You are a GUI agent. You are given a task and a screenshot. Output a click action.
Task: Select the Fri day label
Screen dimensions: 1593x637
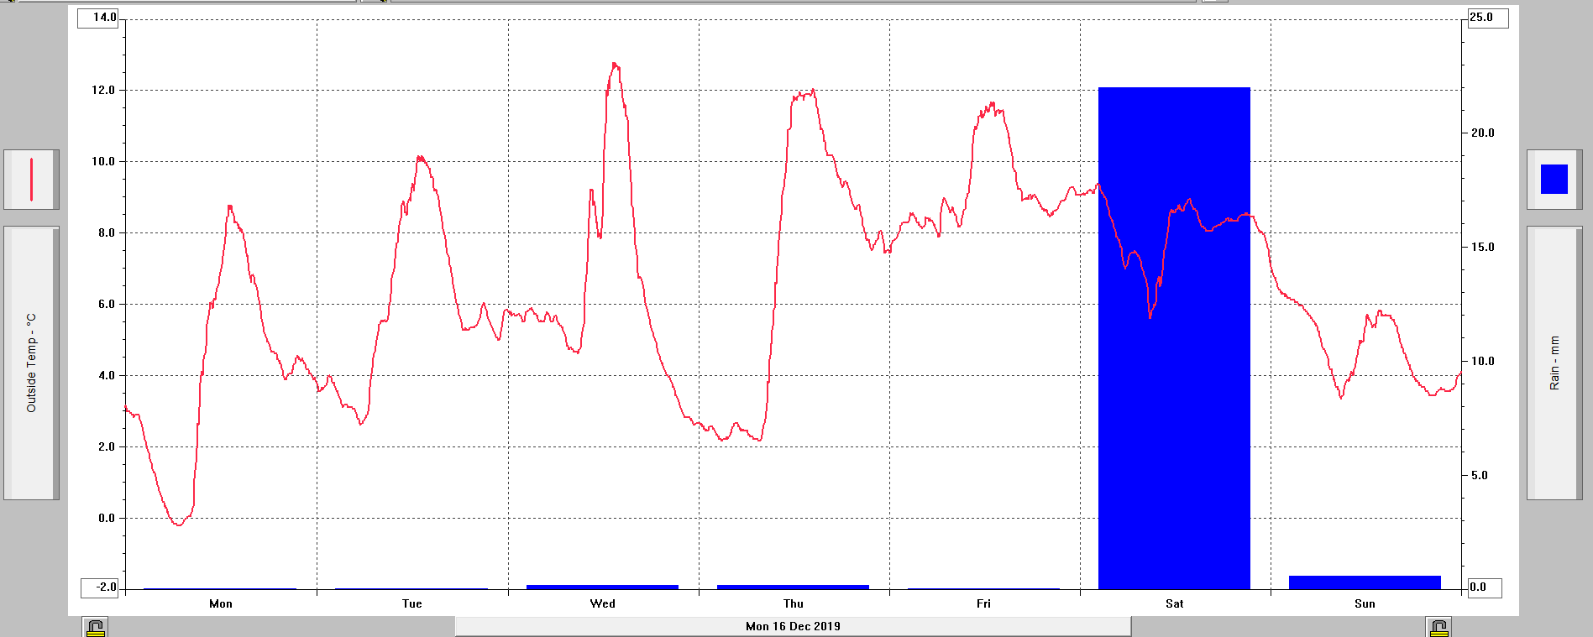pos(983,603)
